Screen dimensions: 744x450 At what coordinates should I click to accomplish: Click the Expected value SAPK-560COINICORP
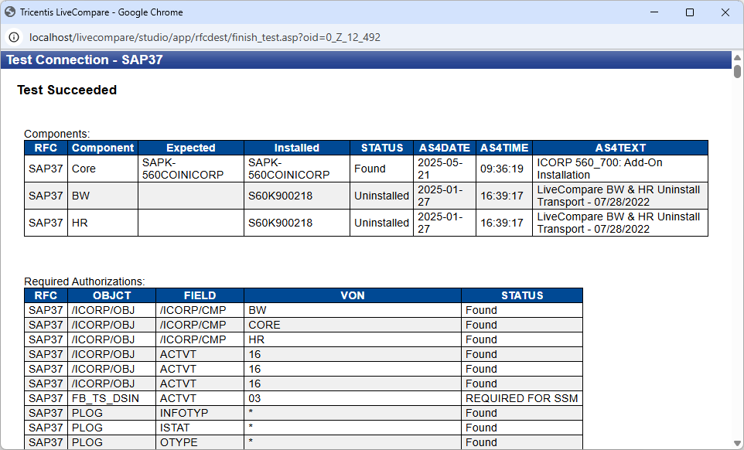[191, 169]
